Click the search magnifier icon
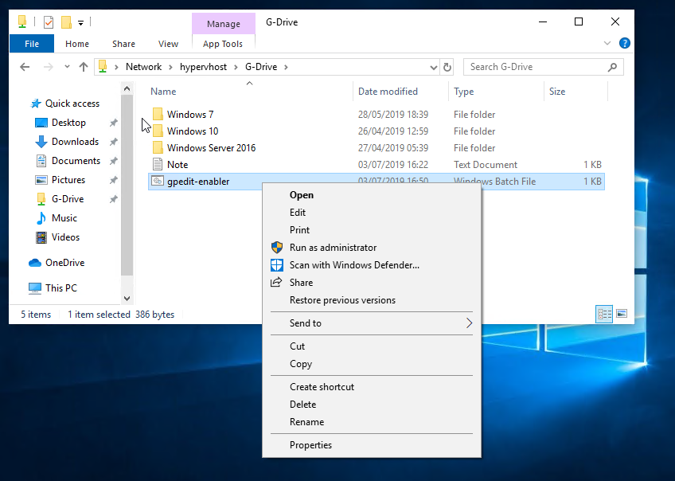 (x=612, y=67)
